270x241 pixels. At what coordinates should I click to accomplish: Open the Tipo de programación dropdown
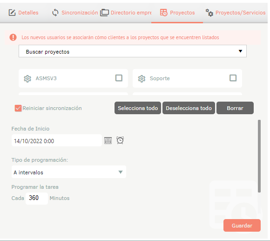click(69, 172)
